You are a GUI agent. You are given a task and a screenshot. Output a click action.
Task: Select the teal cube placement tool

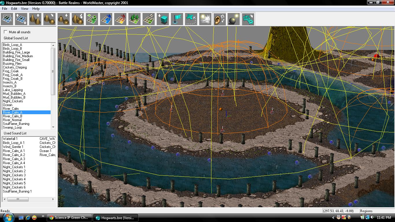click(163, 19)
